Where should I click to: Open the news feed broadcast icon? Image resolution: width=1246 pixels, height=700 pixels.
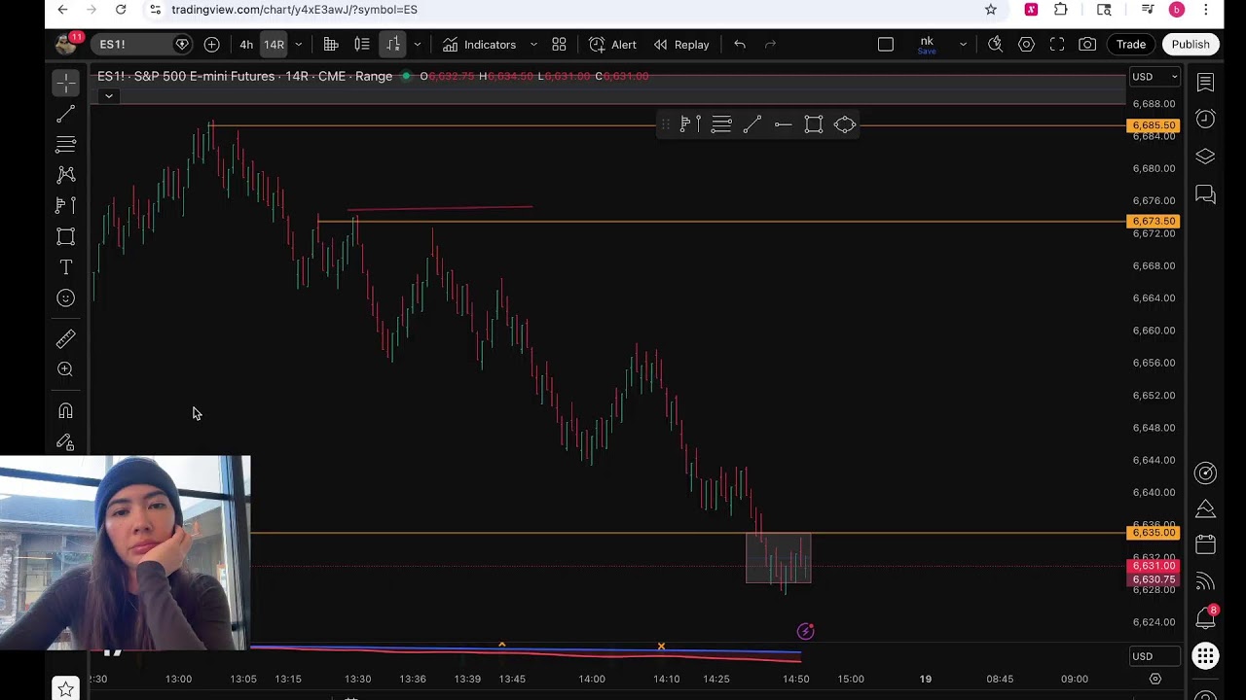pyautogui.click(x=1205, y=581)
